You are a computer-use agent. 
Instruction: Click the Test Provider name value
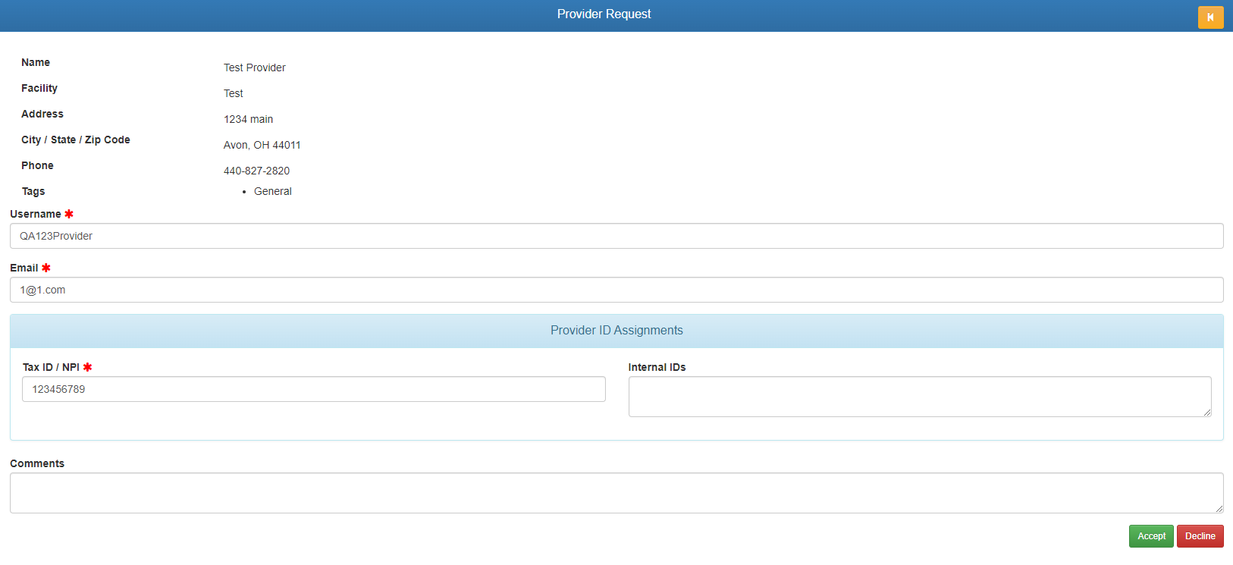[x=254, y=67]
